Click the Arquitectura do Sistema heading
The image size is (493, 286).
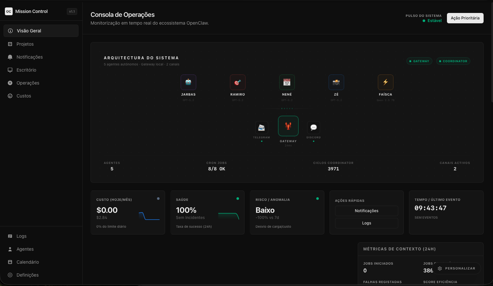click(141, 58)
